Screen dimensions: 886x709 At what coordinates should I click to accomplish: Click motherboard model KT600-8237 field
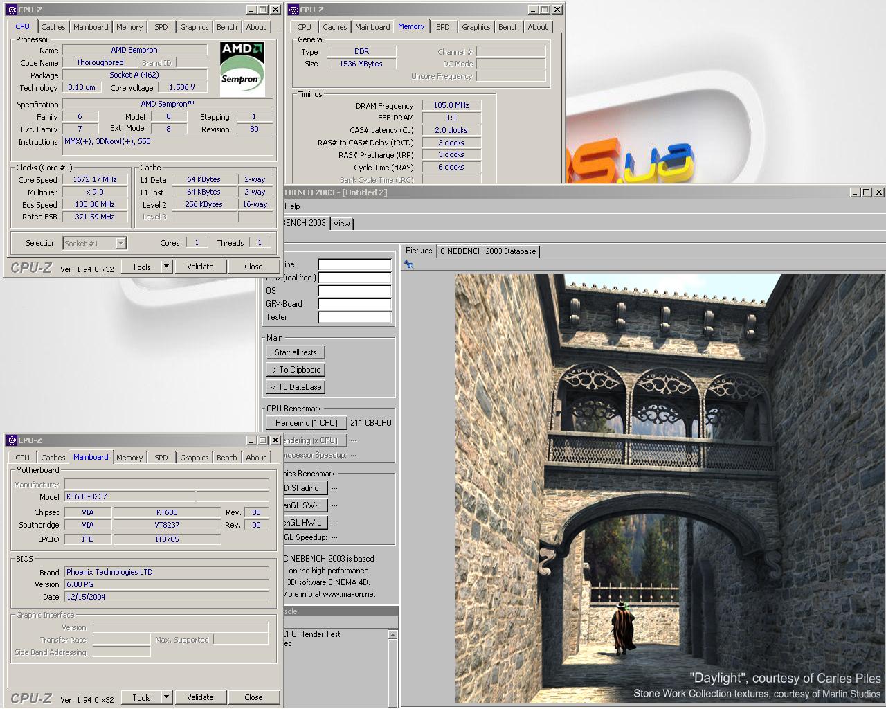[129, 496]
